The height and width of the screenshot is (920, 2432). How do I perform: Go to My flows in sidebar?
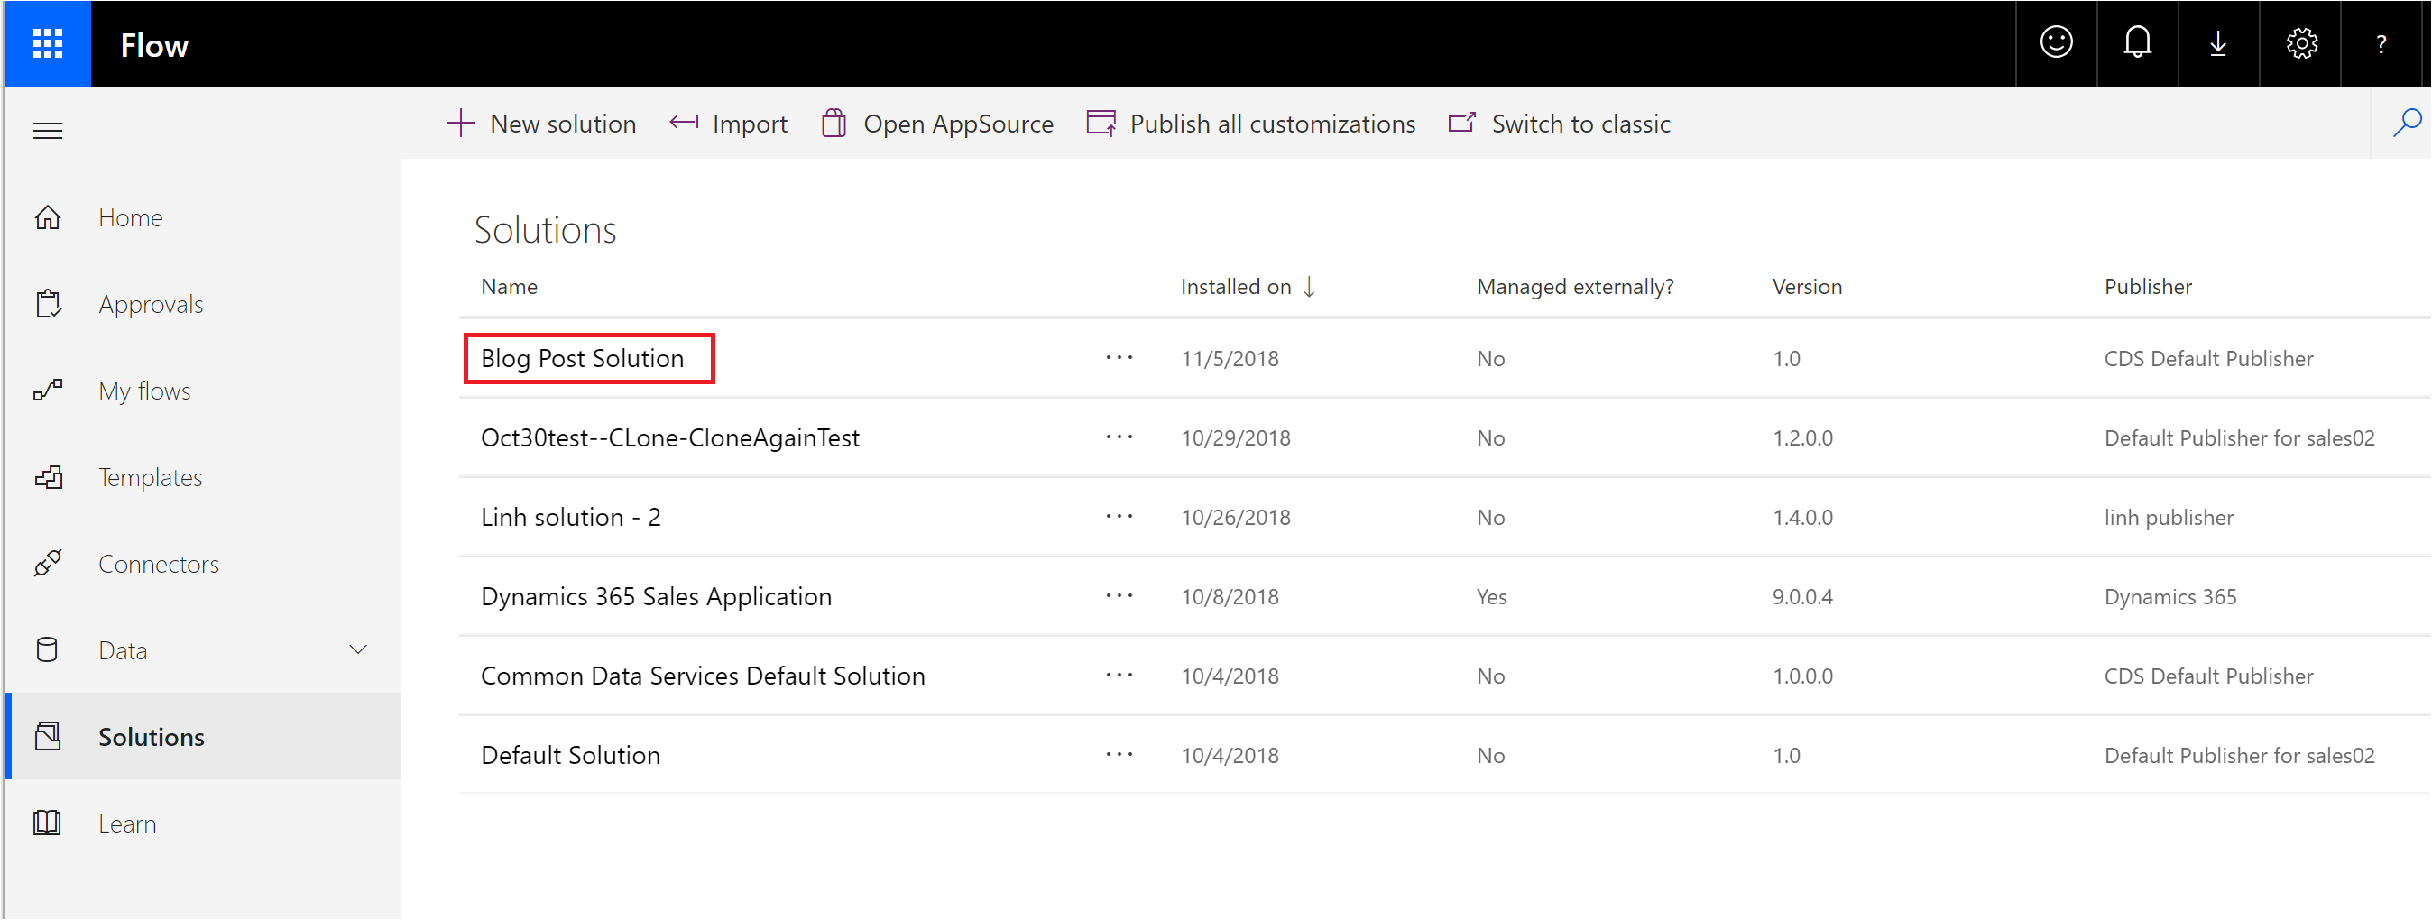click(x=144, y=391)
